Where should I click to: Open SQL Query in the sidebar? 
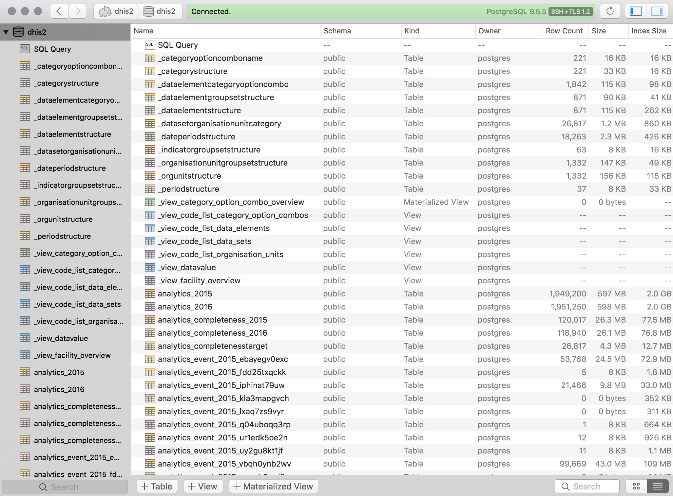52,49
